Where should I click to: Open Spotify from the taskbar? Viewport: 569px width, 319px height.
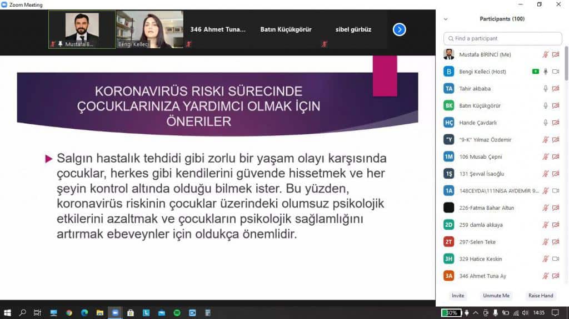(177, 313)
